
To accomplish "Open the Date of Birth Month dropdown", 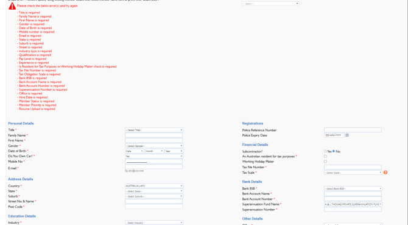I will point(154,151).
